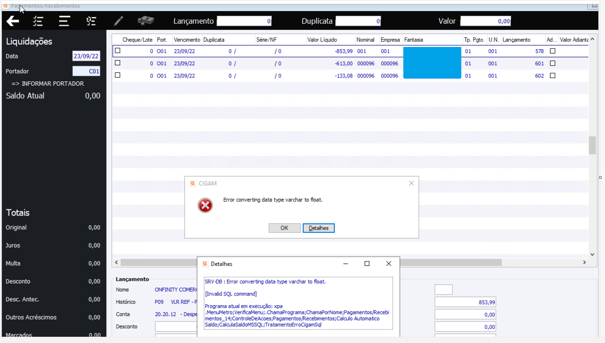This screenshot has height=343, width=605.
Task: Click the app logo in the Pagamentos/Recebimentos title bar
Action: 5,6
